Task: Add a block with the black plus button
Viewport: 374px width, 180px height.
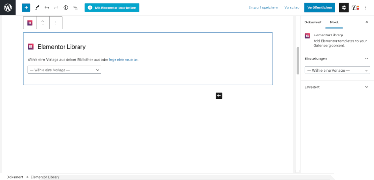Action: [219, 95]
